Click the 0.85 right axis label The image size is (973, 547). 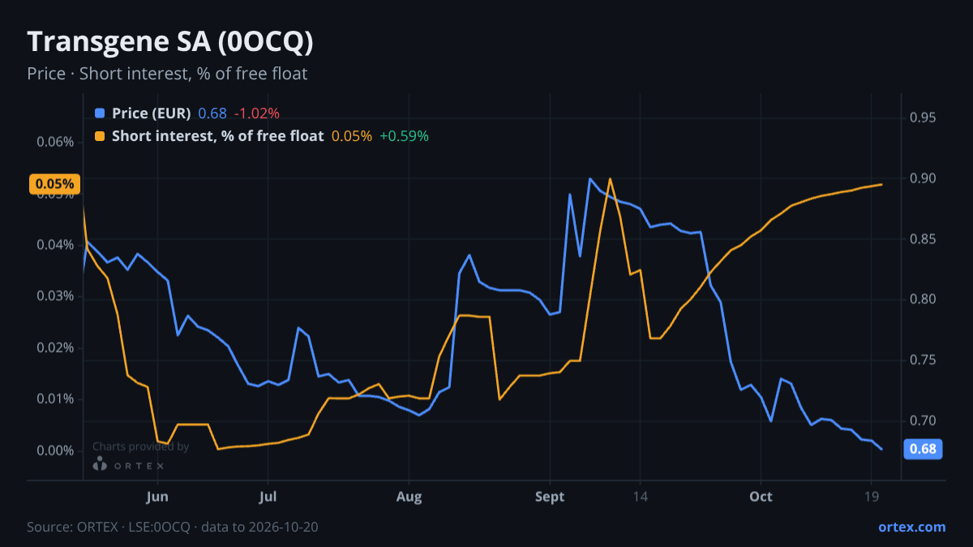pyautogui.click(x=923, y=239)
